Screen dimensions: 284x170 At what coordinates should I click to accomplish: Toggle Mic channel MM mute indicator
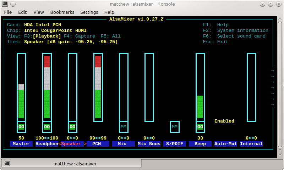[124, 127]
